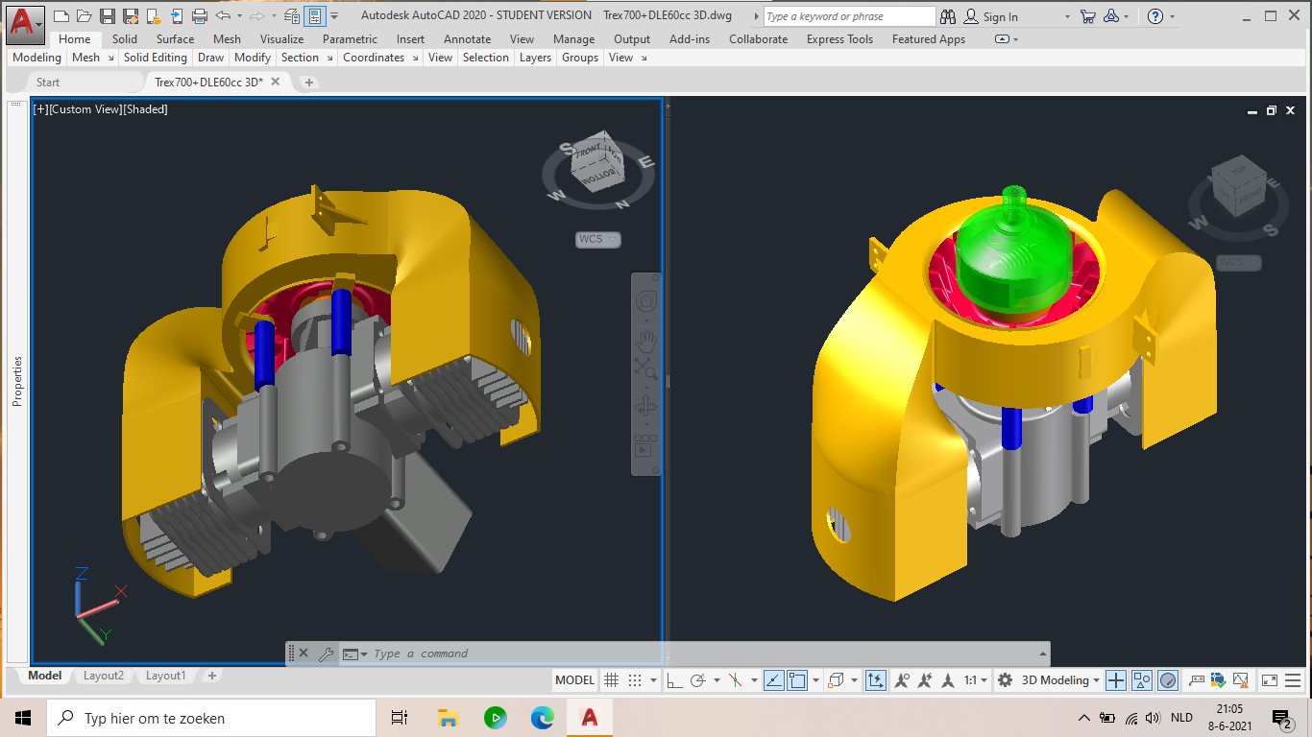Viewport: 1312px width, 737px height.
Task: Click the workspace switching gear icon
Action: [x=1005, y=680]
